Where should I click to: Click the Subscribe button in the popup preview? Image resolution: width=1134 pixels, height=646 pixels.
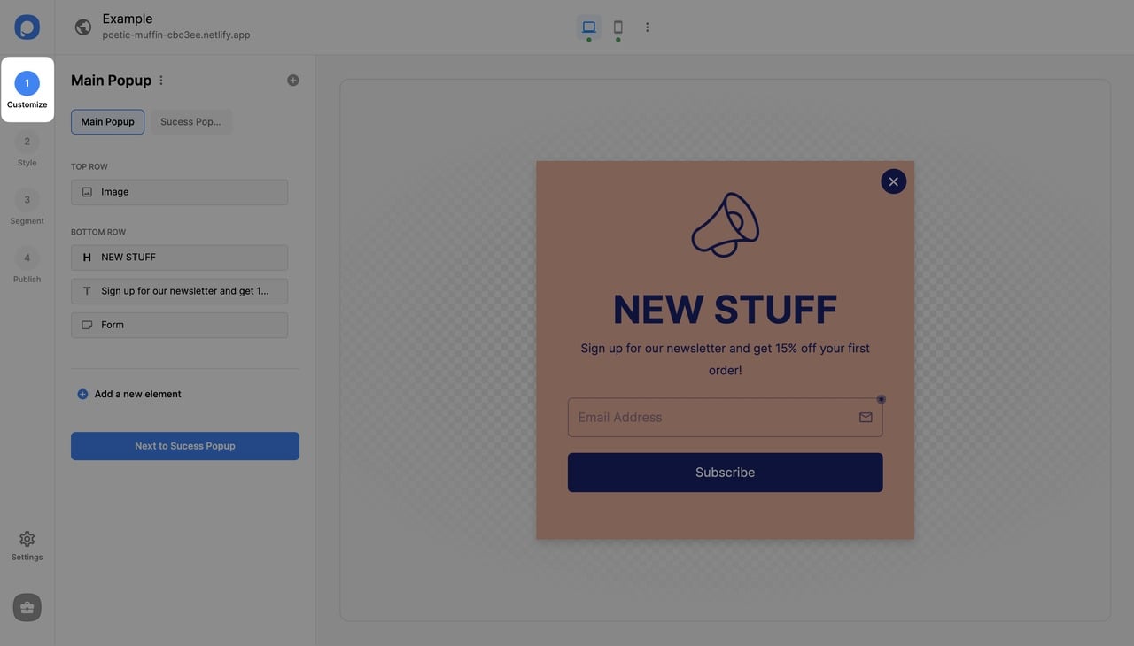725,472
